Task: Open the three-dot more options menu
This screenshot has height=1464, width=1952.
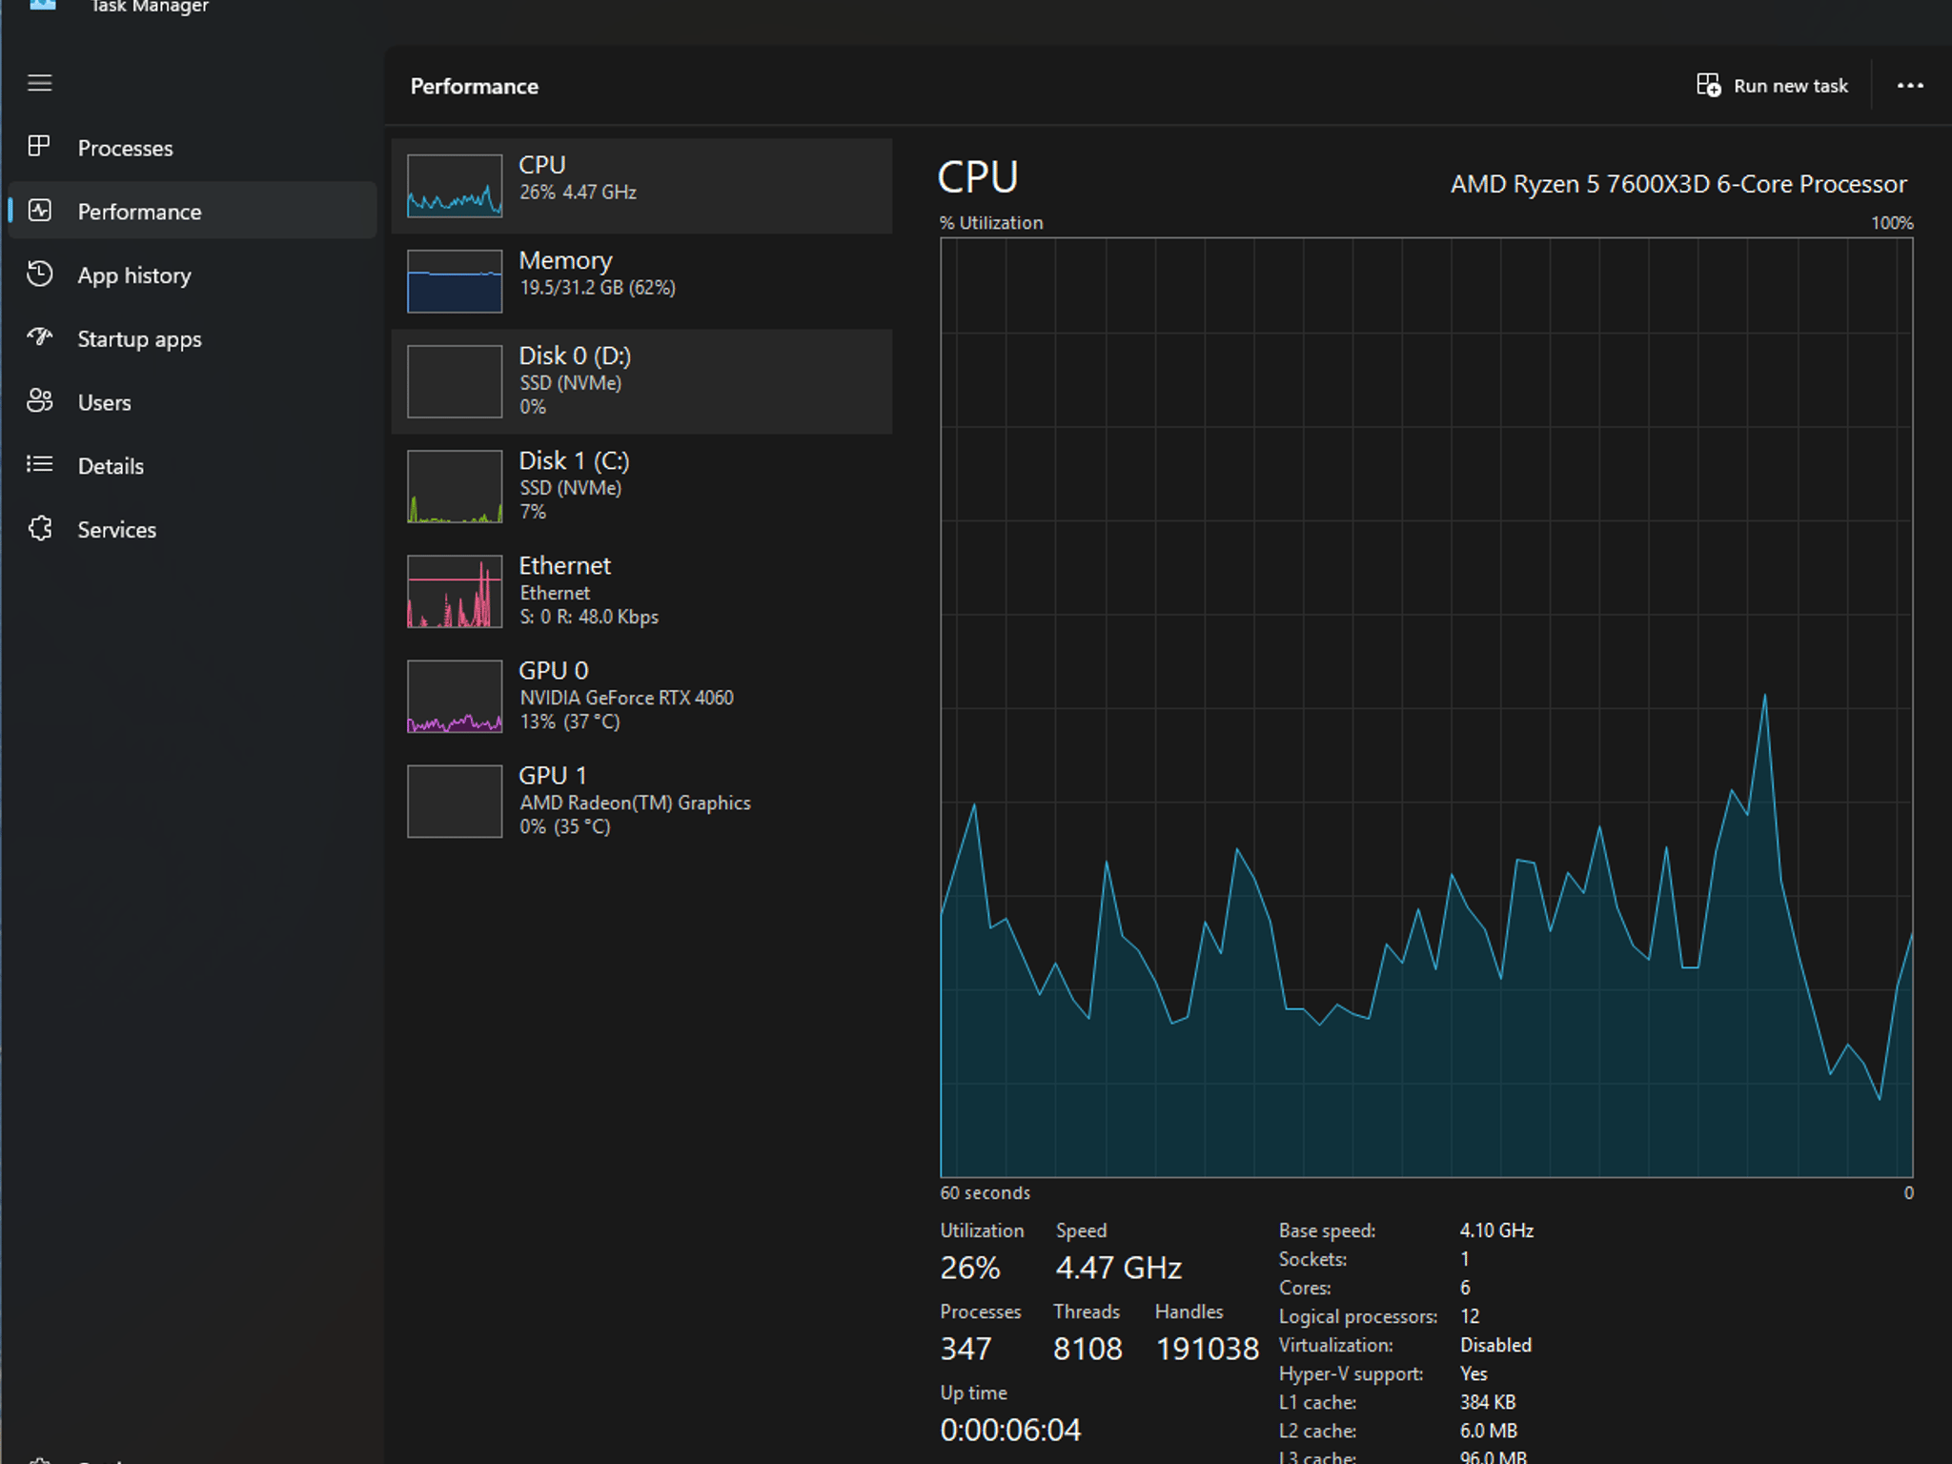Action: (x=1910, y=86)
